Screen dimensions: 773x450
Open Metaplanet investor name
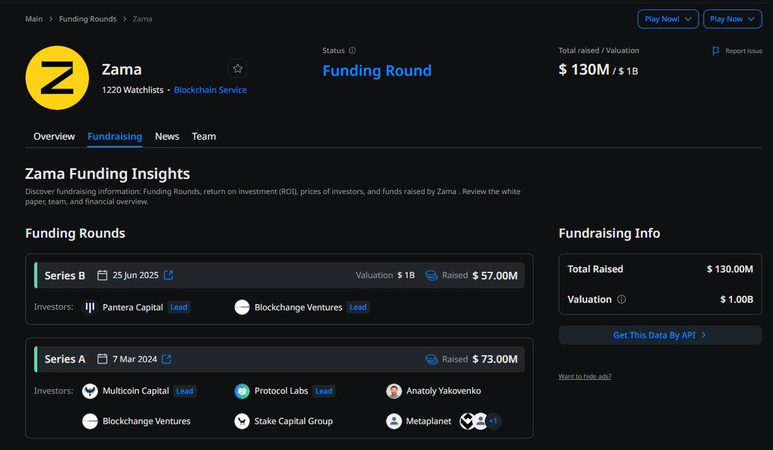pos(429,421)
